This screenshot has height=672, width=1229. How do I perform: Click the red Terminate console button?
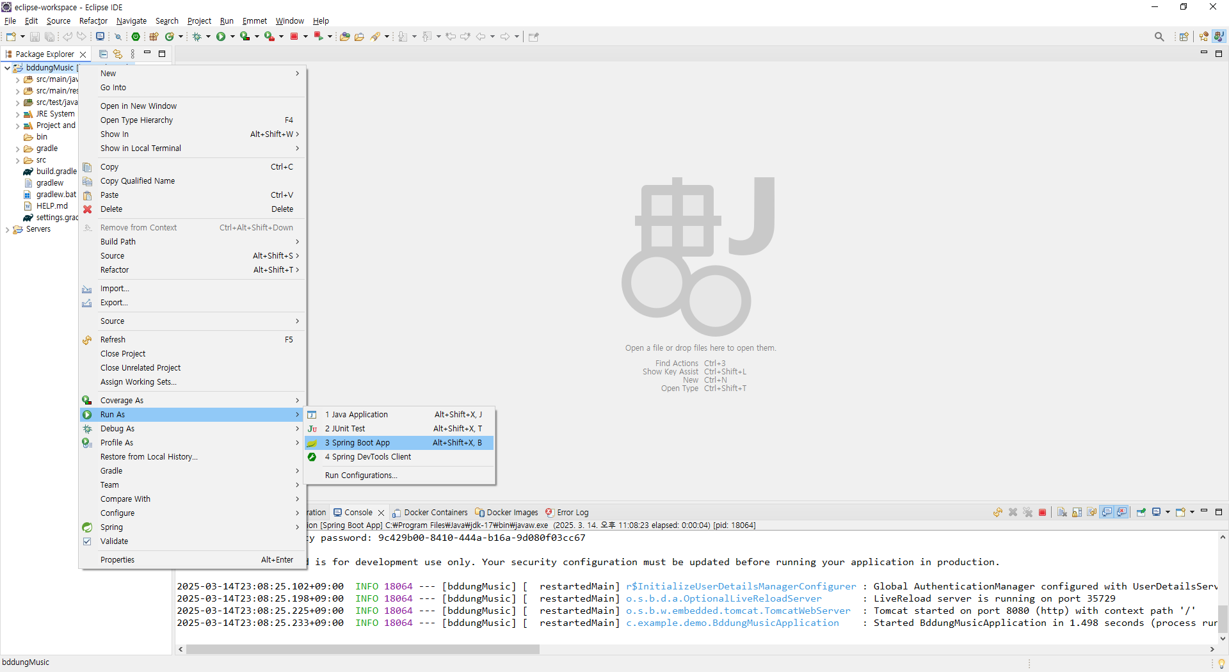click(1043, 512)
